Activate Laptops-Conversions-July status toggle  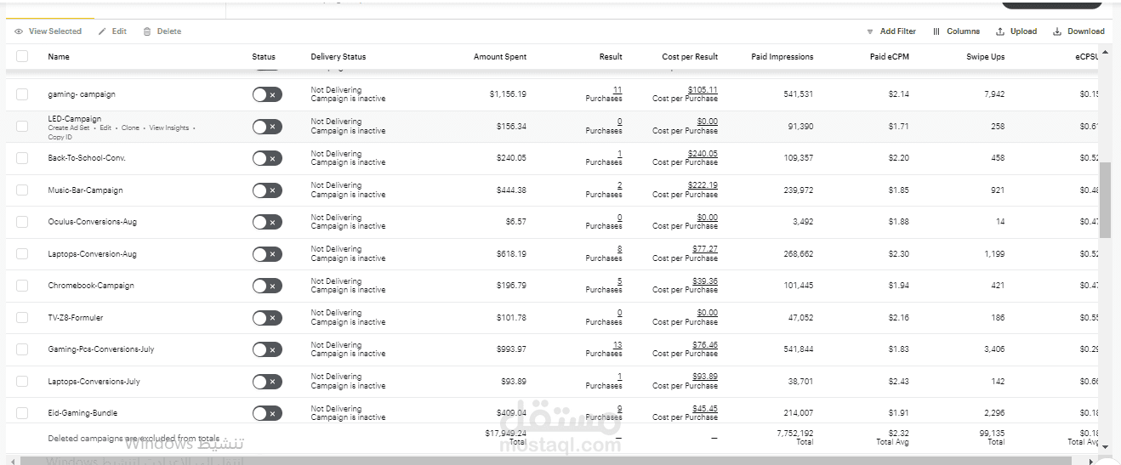(x=267, y=382)
